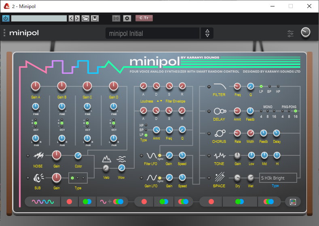
Task: Select PING-PONG 16 delay time
Action: click(x=296, y=111)
